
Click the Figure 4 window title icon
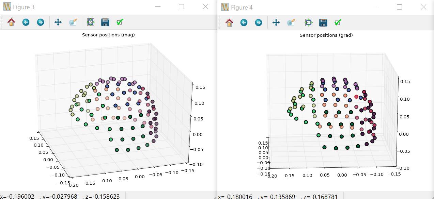225,7
